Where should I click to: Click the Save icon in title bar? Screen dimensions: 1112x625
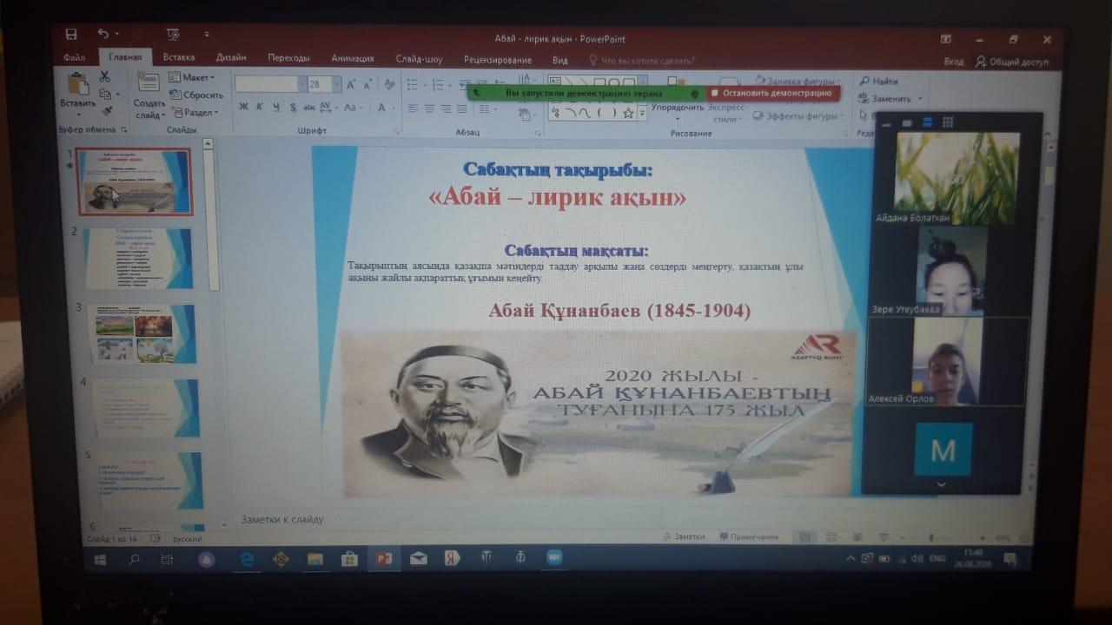71,35
